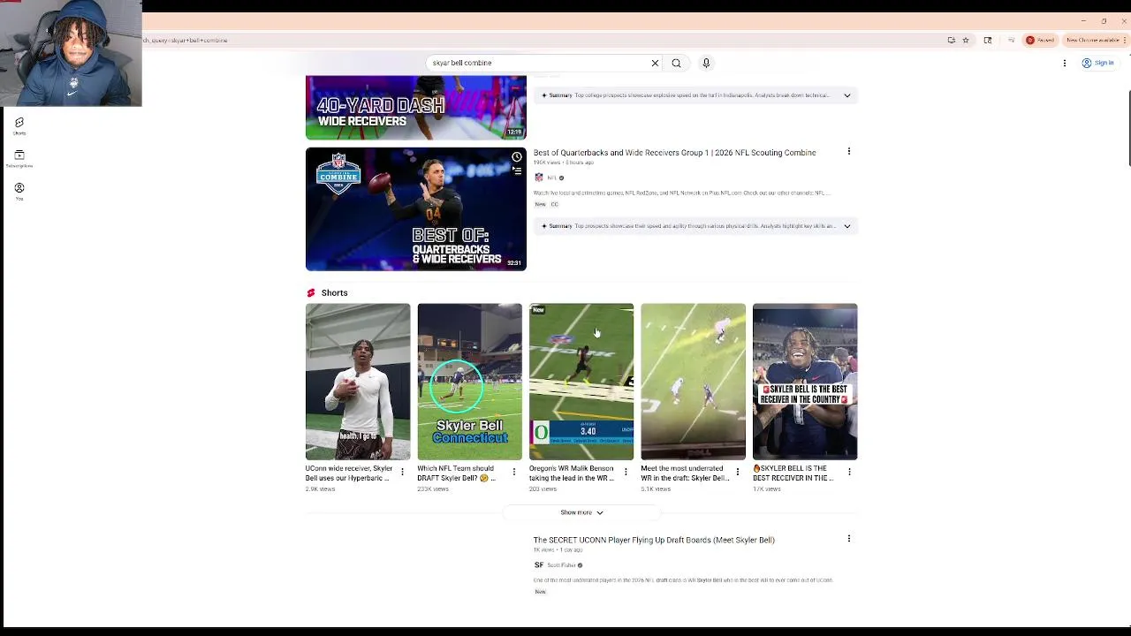Open options for Oregon's WR Malik Benson short

pyautogui.click(x=626, y=472)
